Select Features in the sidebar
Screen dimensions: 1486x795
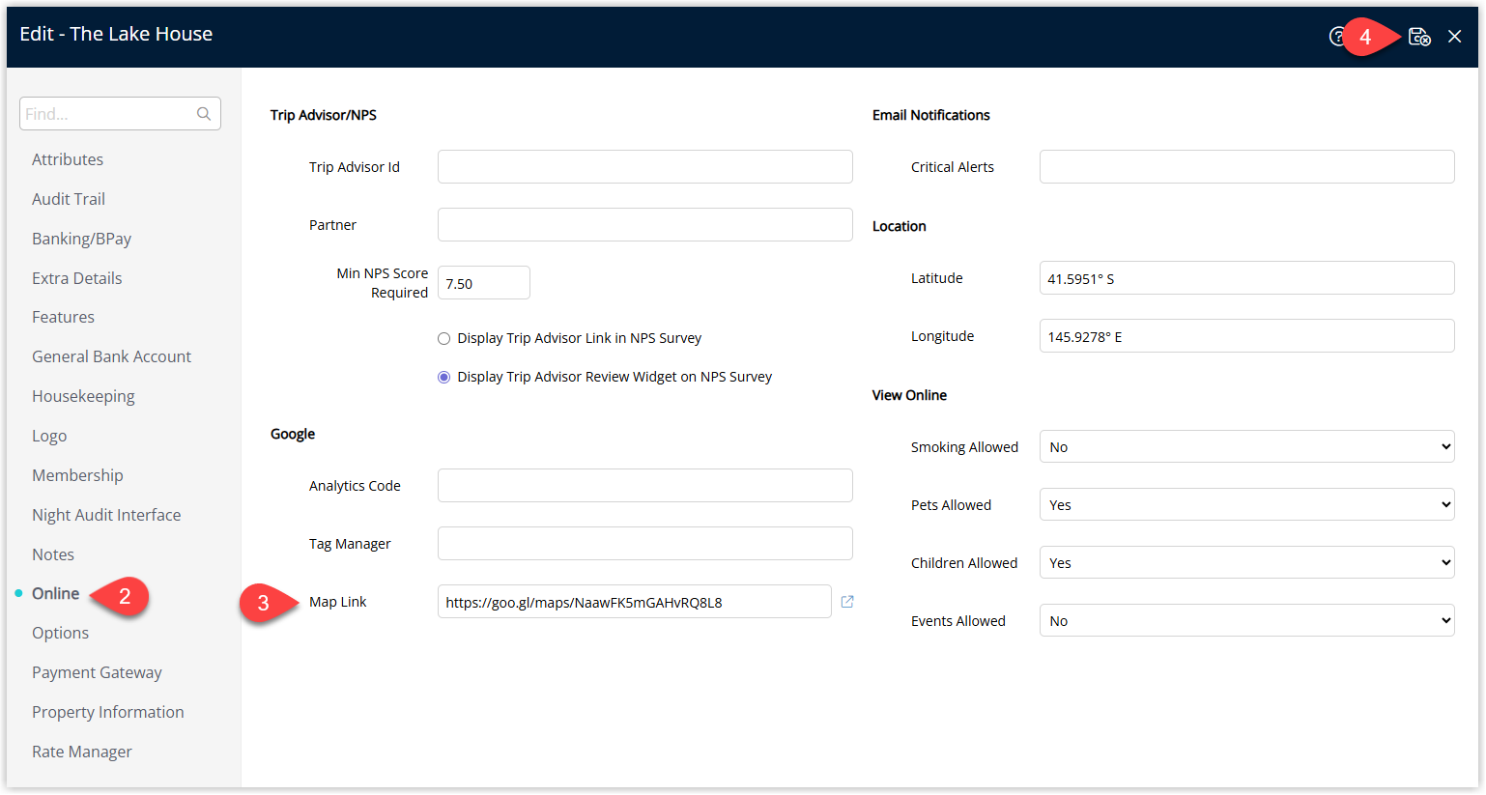click(63, 317)
